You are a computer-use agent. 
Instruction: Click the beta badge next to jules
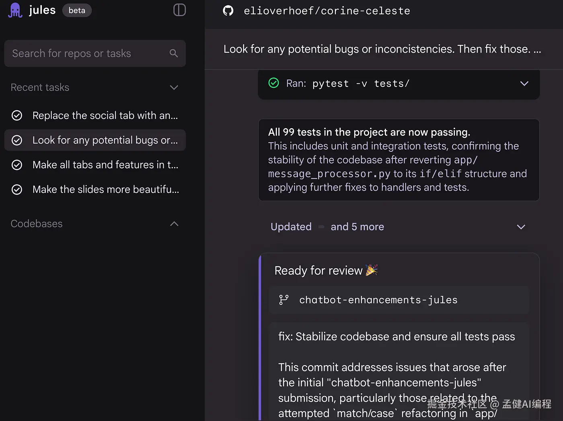(x=77, y=10)
